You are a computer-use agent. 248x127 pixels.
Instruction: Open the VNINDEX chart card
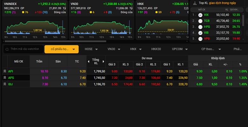[x=35, y=20]
